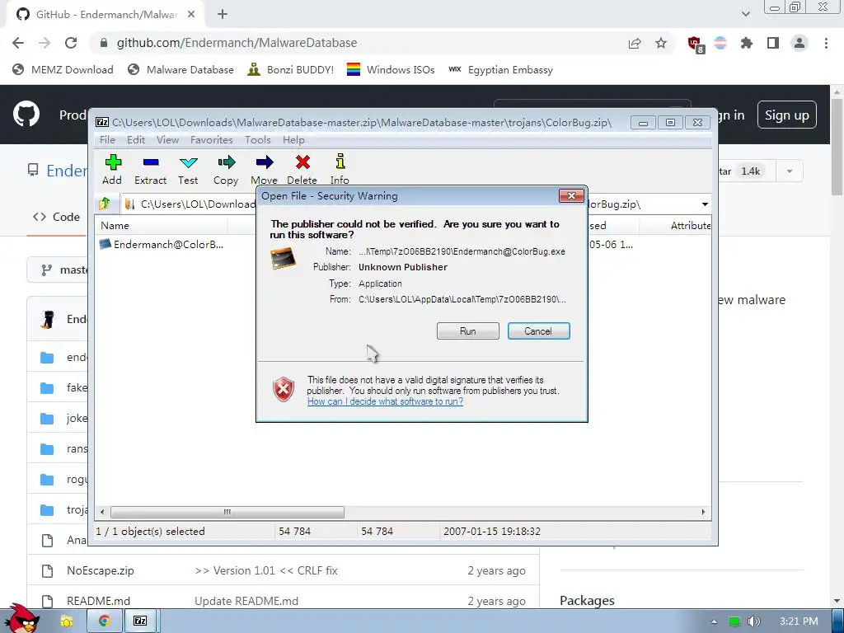Click the green network tray icon
844x633 pixels.
pos(734,621)
